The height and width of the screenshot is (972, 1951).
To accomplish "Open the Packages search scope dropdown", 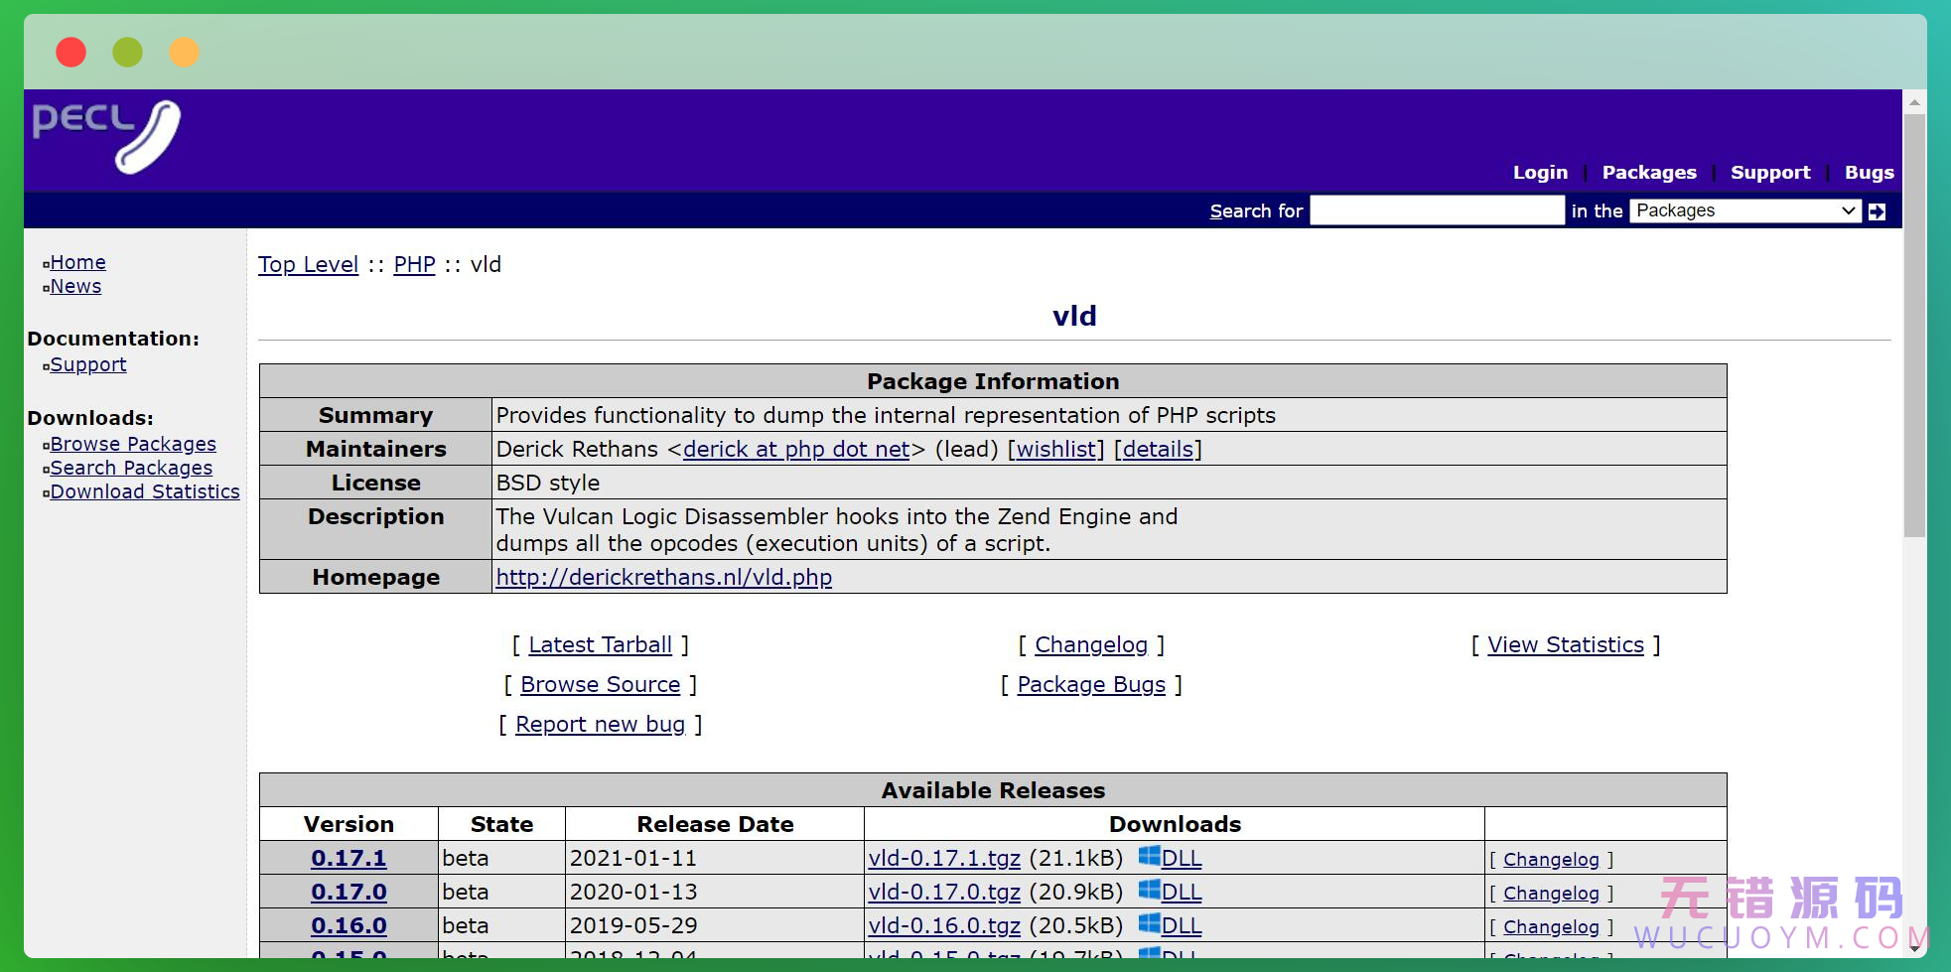I will [1744, 210].
